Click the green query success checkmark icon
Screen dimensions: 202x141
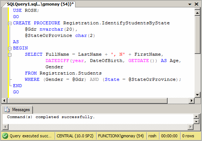click(x=5, y=136)
